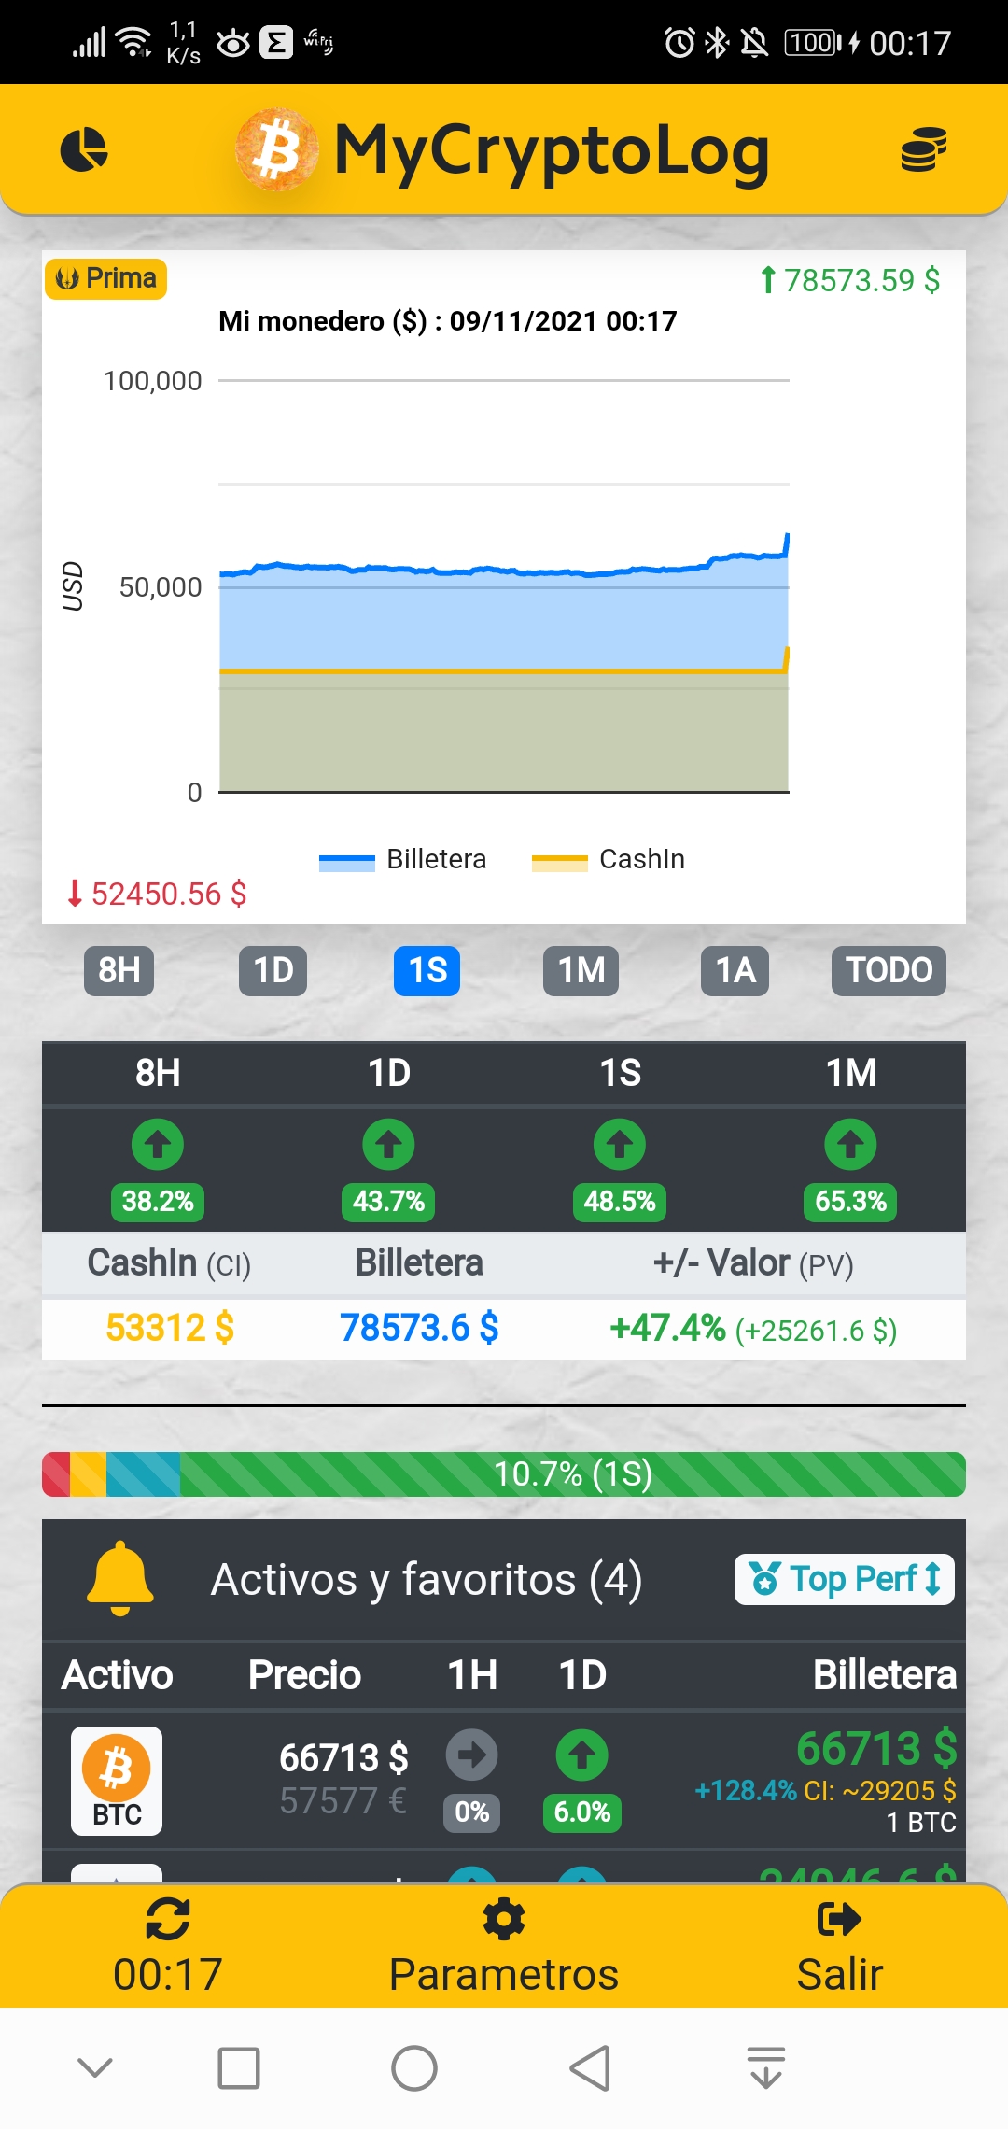Pull down the notification drawer button

(765, 2067)
